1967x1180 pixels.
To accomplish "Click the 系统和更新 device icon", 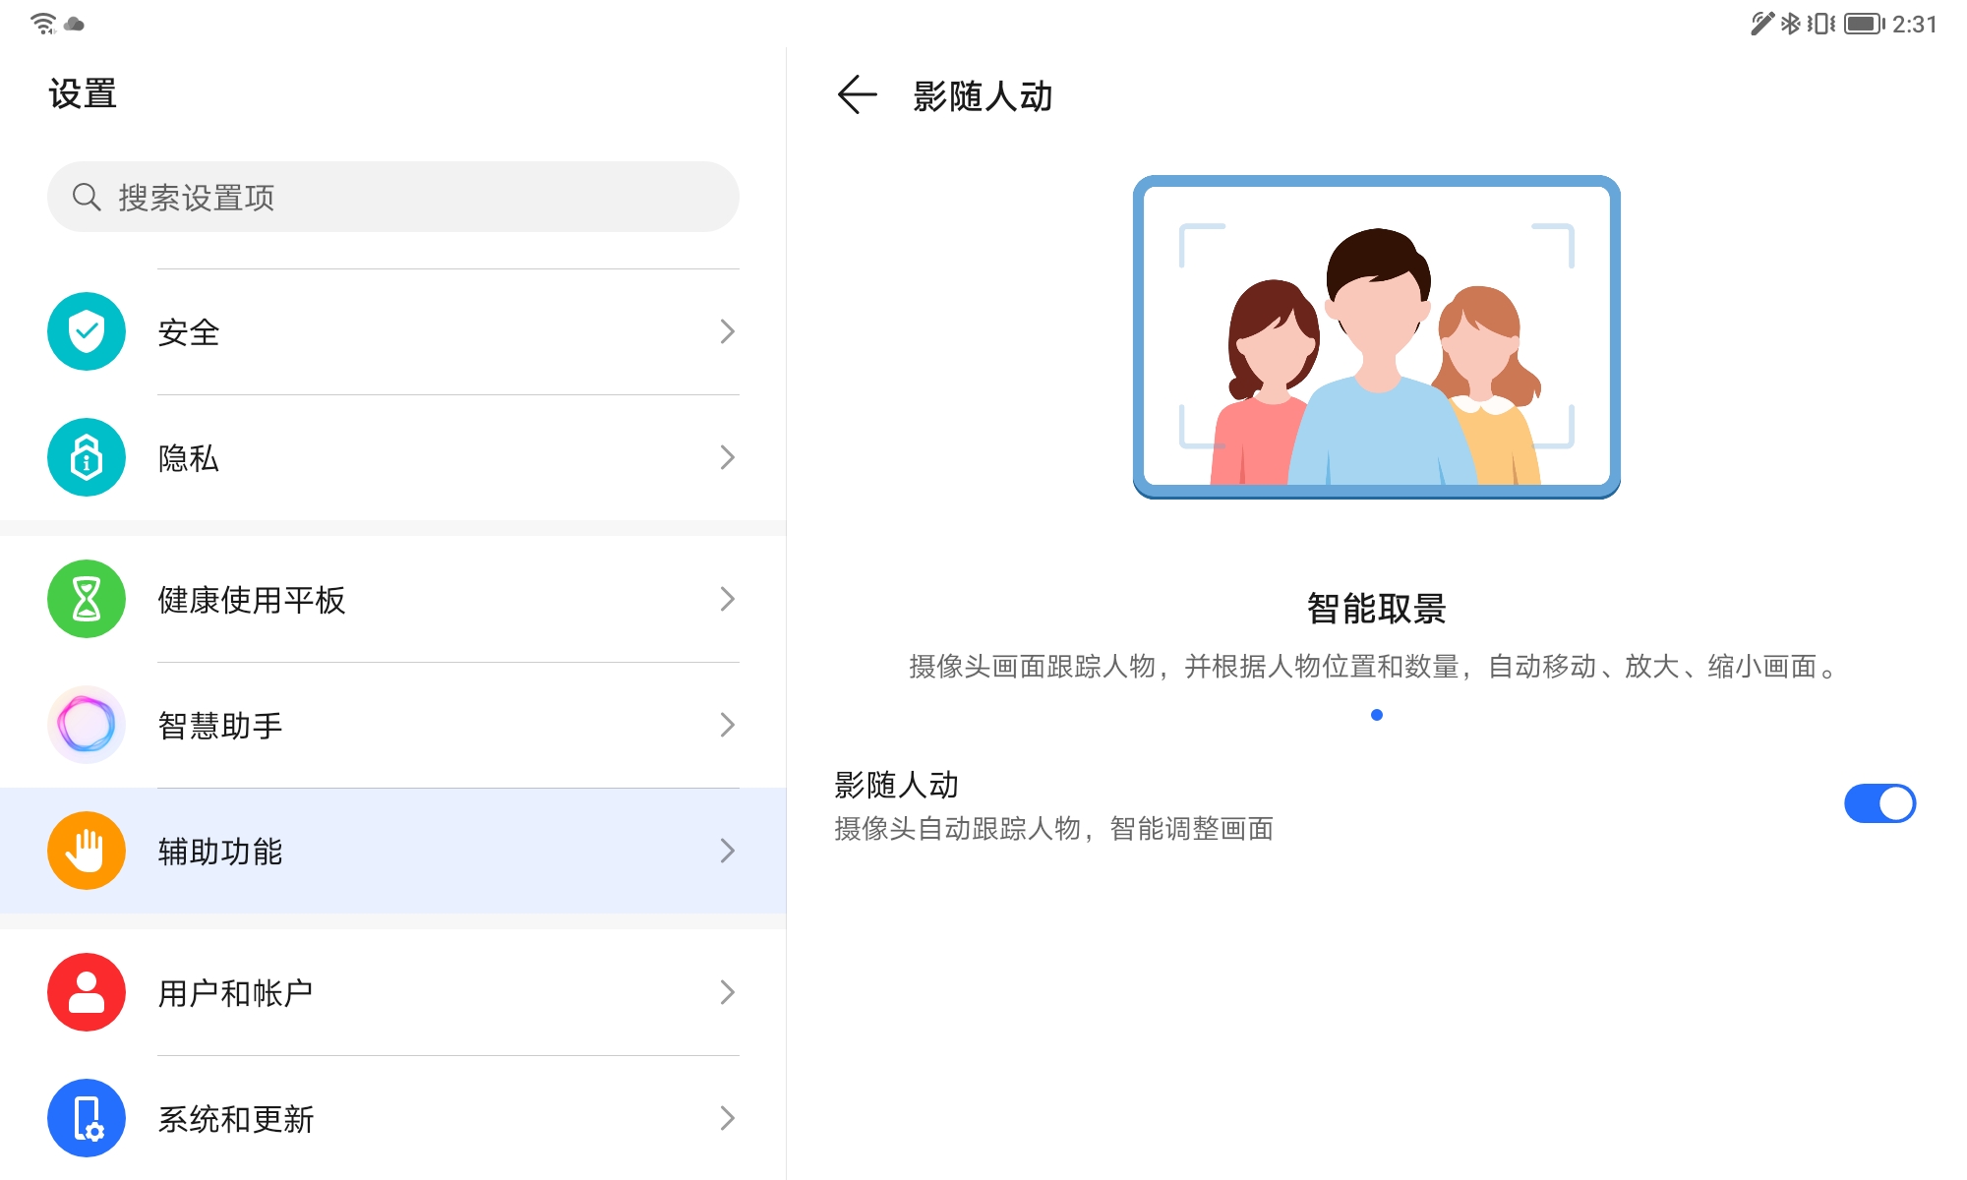I will pyautogui.click(x=87, y=1118).
